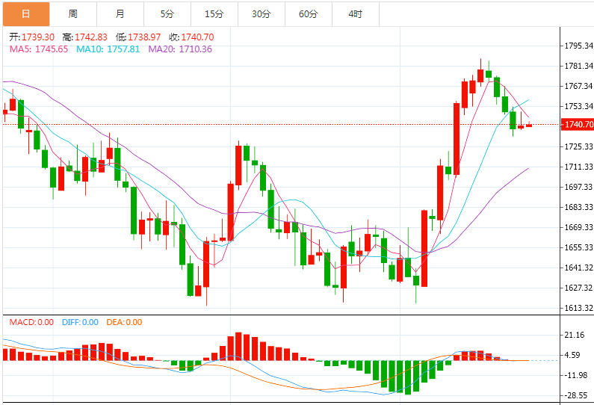Screen dimensions: 594x405
Task: Click the DEA: 0.00 label
Action: click(124, 322)
